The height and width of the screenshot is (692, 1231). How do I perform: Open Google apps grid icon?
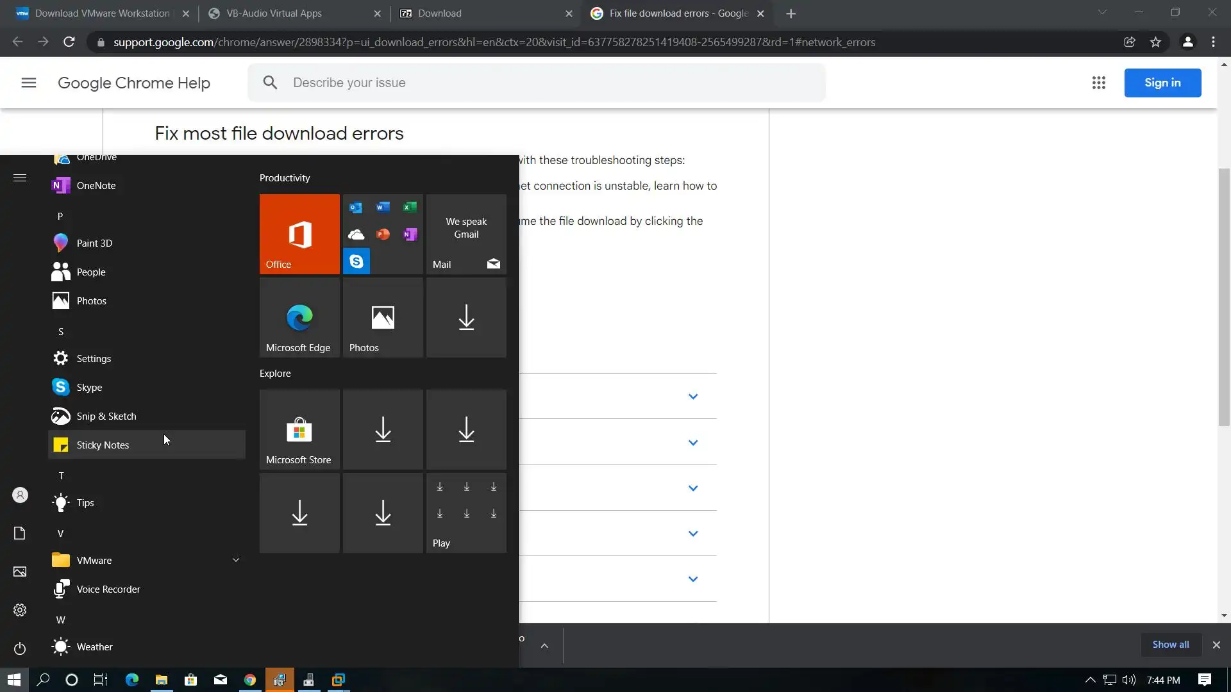tap(1098, 83)
